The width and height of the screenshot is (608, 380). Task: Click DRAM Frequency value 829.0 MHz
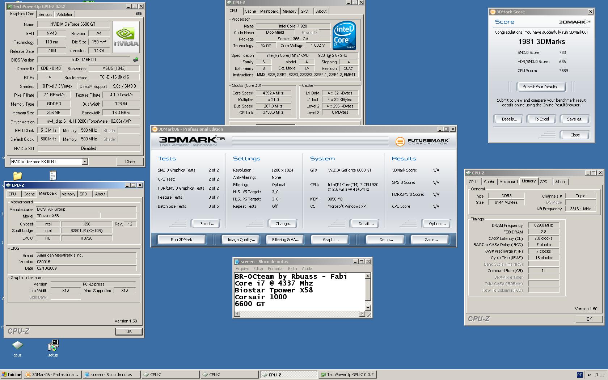(x=544, y=225)
